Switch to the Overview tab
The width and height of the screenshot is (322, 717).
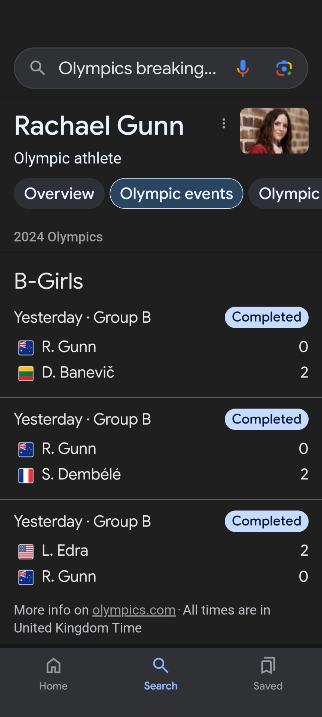coord(59,193)
